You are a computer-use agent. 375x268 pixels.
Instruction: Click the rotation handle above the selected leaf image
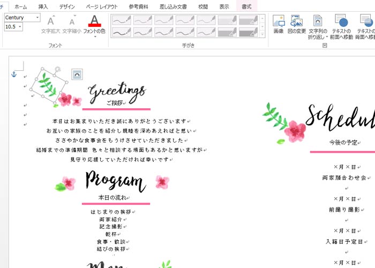pos(58,69)
